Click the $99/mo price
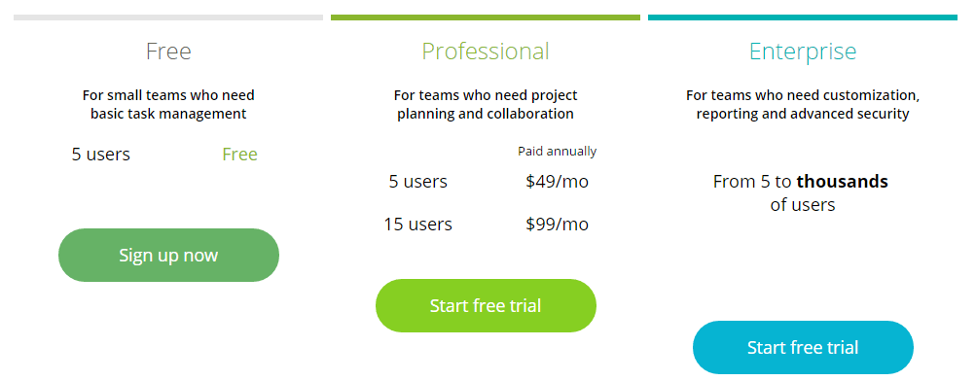976x381 pixels. click(x=558, y=224)
